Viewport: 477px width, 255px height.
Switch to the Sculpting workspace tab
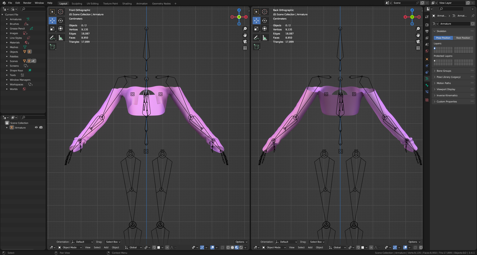(77, 3)
